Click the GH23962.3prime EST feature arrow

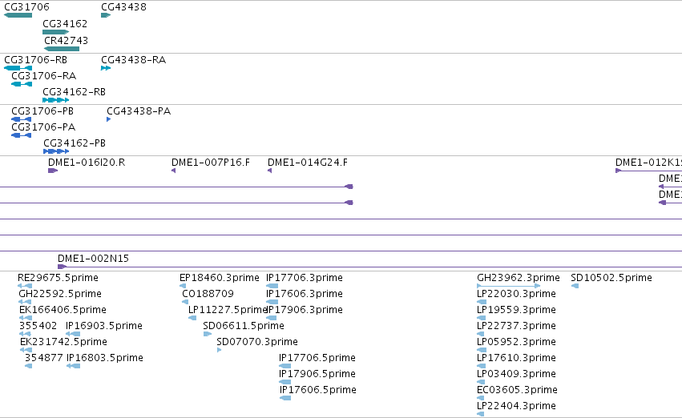point(508,286)
